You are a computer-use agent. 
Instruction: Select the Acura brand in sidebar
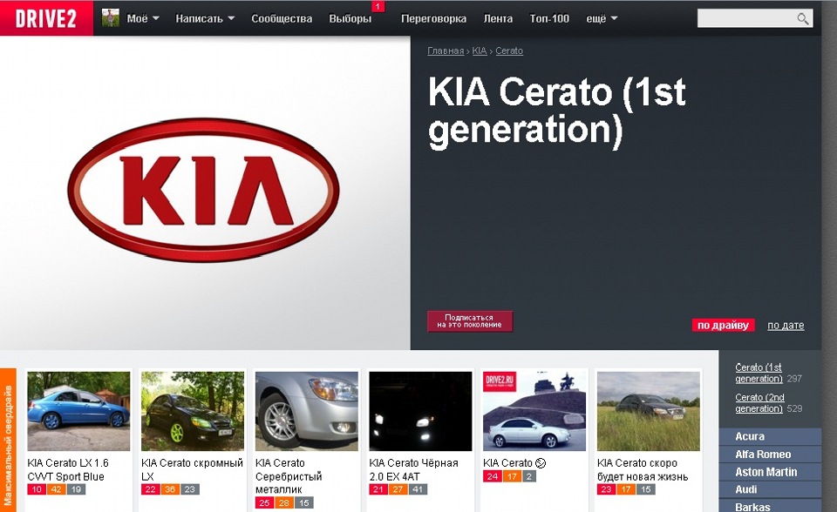pos(770,436)
